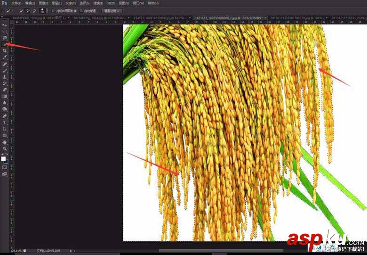Select the Pen tool

4,116
